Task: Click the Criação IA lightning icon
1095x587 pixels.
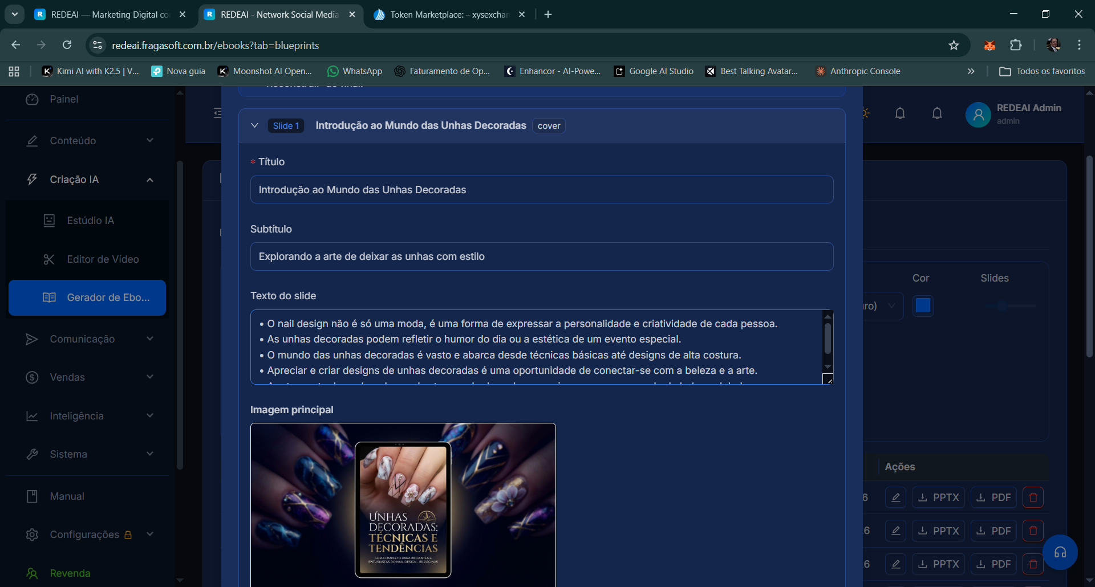Action: coord(32,180)
